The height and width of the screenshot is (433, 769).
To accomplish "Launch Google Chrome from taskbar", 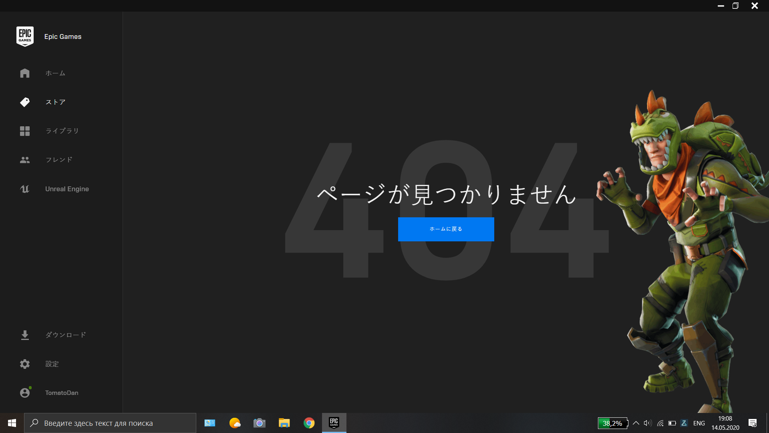I will pos(309,423).
